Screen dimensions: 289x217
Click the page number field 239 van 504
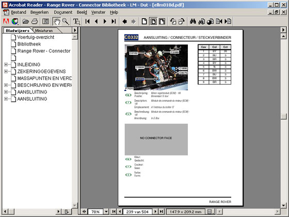(137, 212)
